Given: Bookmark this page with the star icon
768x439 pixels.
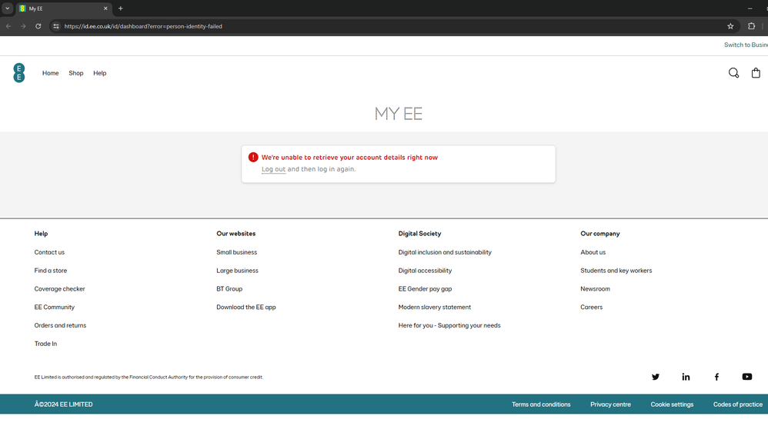Looking at the screenshot, I should click(x=730, y=26).
